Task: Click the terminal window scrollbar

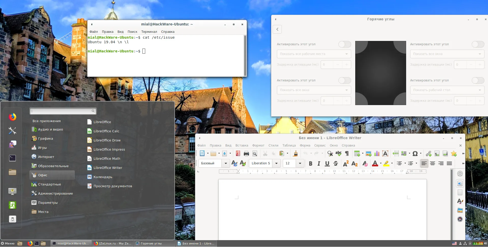Action: click(x=245, y=55)
